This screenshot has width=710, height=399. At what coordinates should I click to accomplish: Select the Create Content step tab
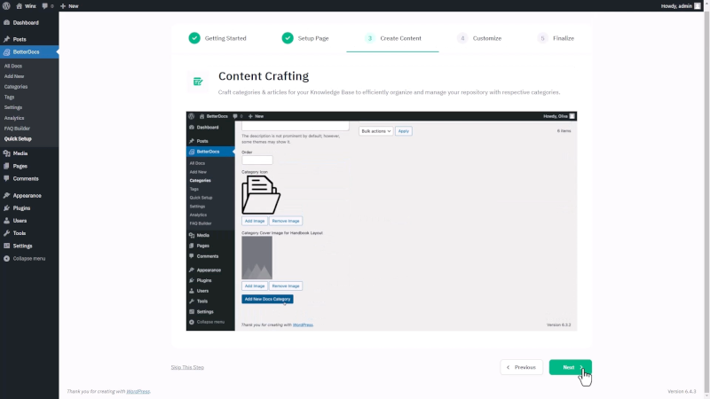[x=392, y=38]
